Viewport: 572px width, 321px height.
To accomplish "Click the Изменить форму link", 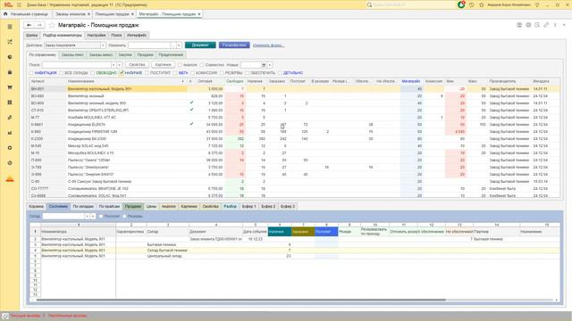I will 268,45.
